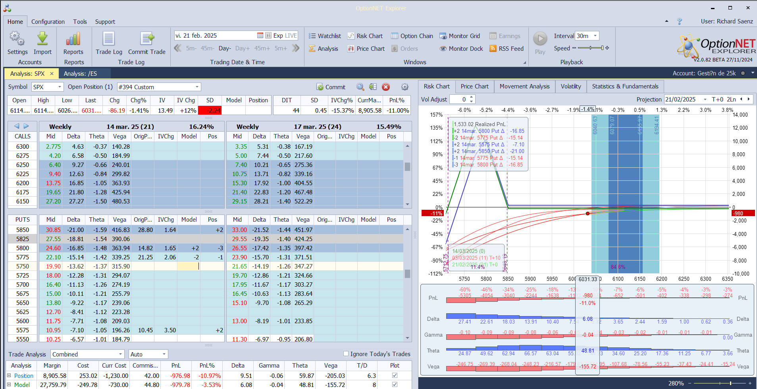
Task: Toggle the T+0 projection option
Action: (x=717, y=100)
